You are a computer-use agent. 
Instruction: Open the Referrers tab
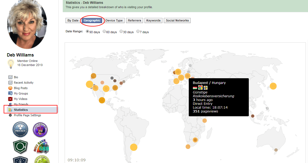click(x=134, y=20)
